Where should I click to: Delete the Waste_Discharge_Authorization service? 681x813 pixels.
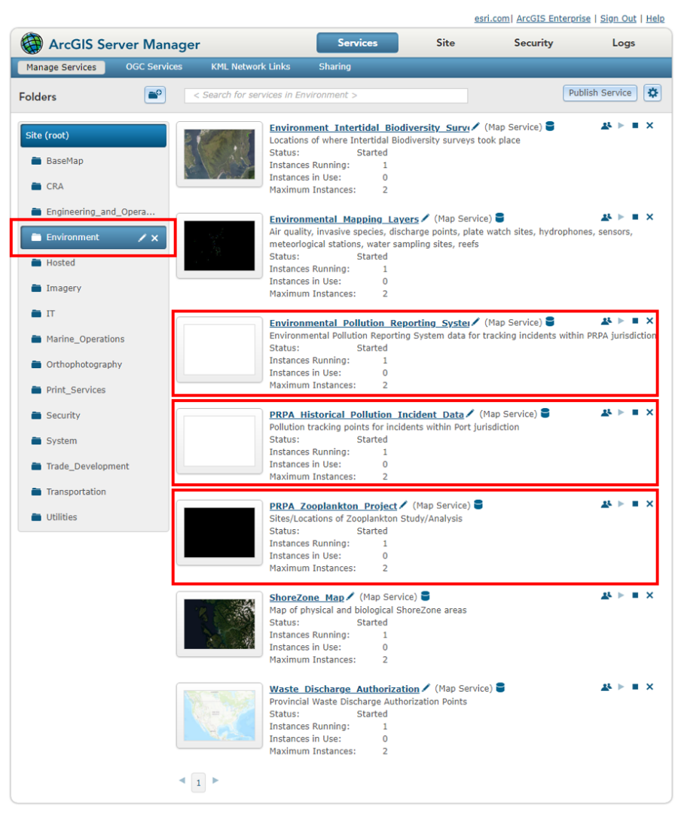649,687
